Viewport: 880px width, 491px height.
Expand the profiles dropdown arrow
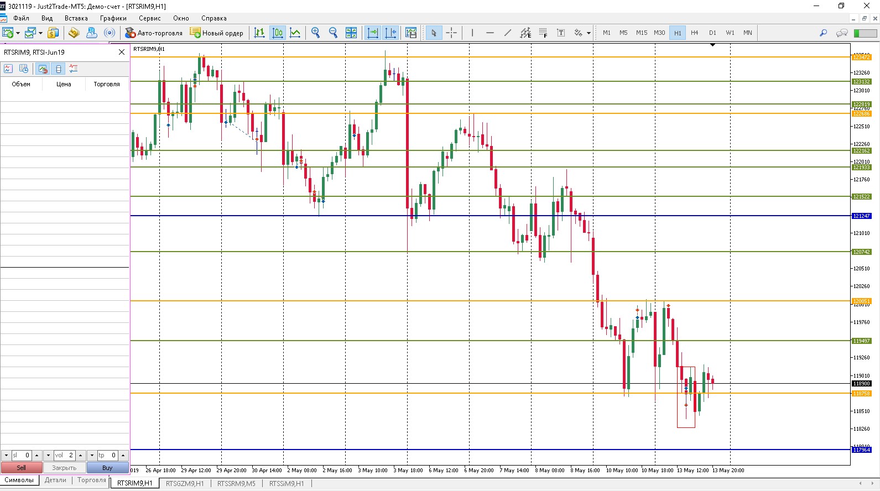(40, 33)
